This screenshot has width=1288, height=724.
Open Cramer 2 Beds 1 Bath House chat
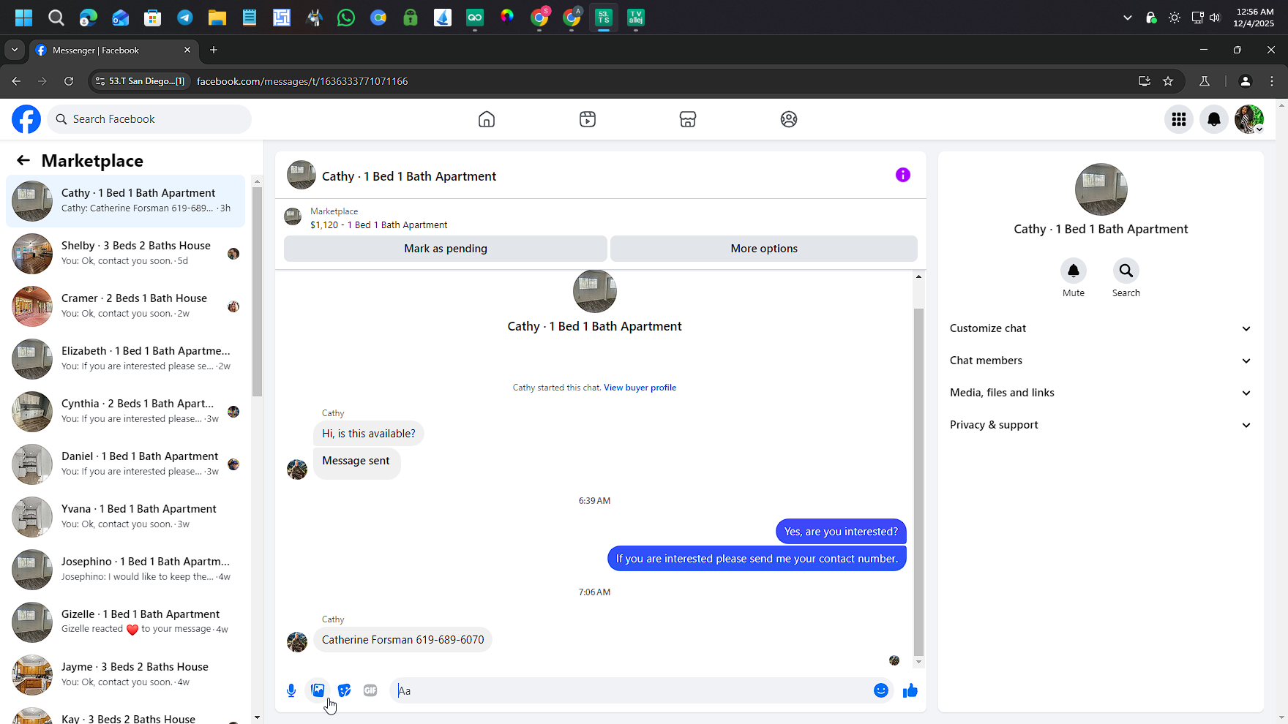126,306
